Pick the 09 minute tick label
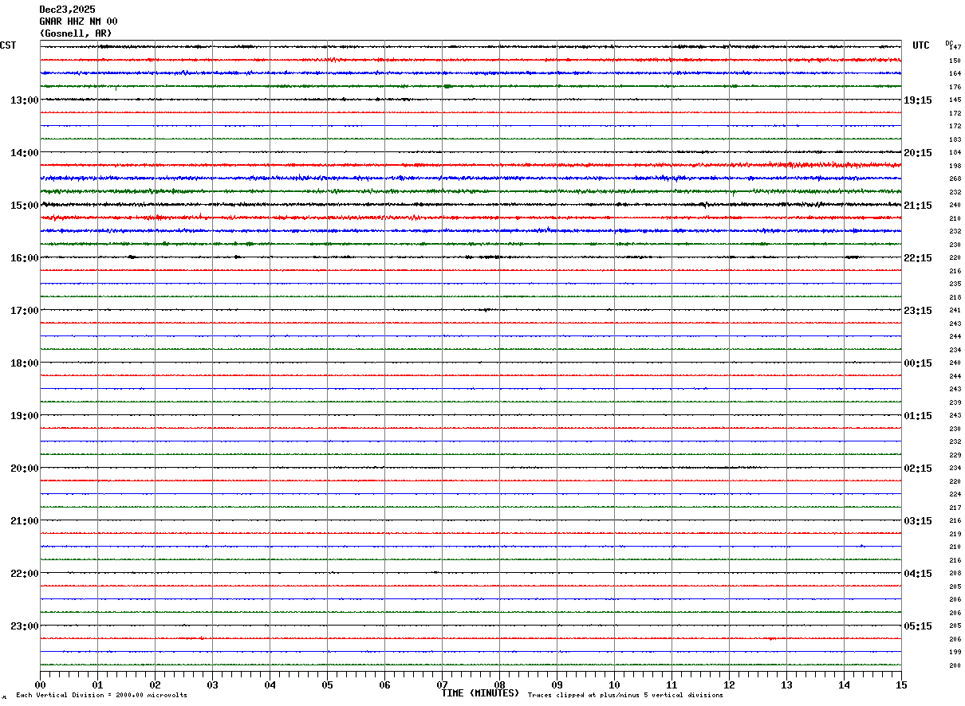 [x=557, y=684]
